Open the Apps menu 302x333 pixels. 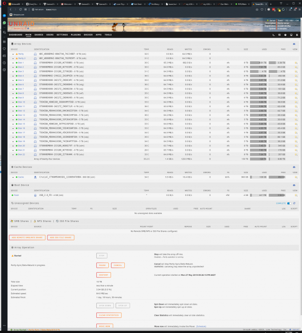99,35
